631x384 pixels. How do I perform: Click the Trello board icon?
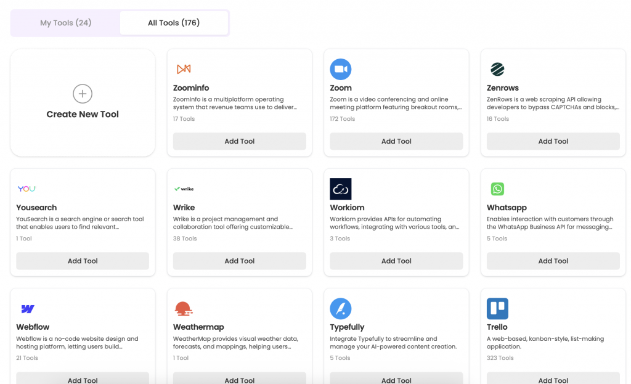pyautogui.click(x=497, y=309)
